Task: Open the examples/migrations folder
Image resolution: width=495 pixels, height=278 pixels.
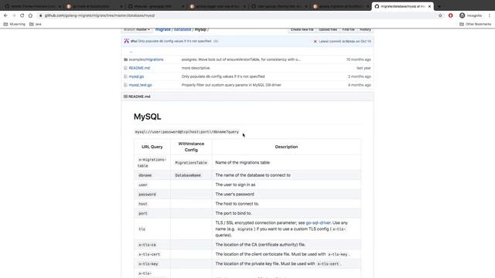Action: point(146,59)
